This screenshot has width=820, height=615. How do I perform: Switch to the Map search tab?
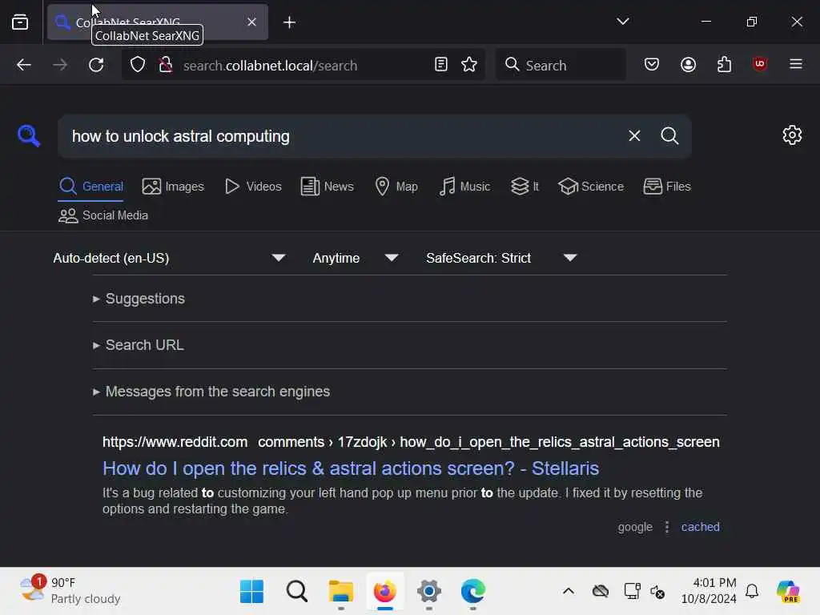tap(396, 186)
